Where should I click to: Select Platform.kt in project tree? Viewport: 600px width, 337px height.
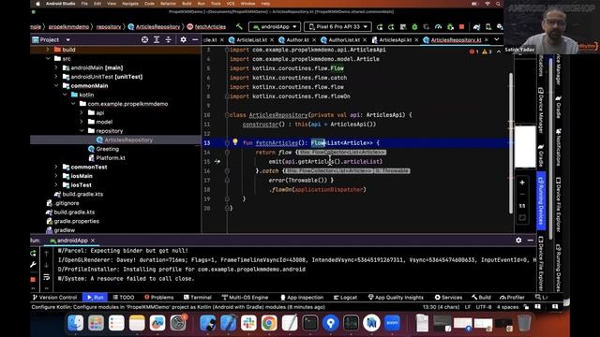coord(107,158)
